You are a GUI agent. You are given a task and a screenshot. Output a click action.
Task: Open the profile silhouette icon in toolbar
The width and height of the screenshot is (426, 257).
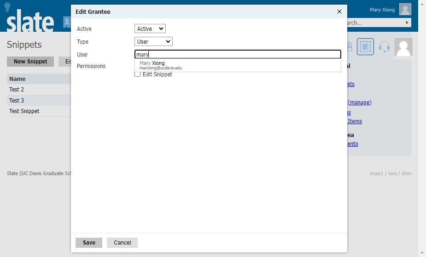(403, 47)
